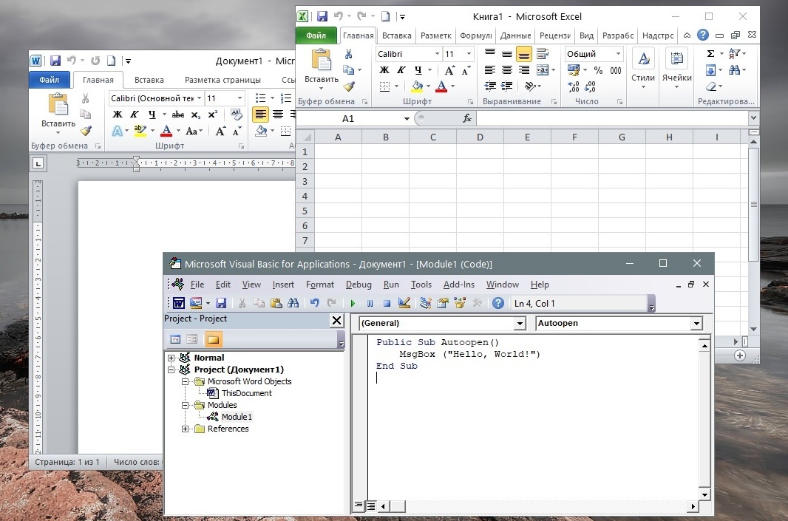Click Undo arrow in VBA toolbar

click(x=315, y=303)
